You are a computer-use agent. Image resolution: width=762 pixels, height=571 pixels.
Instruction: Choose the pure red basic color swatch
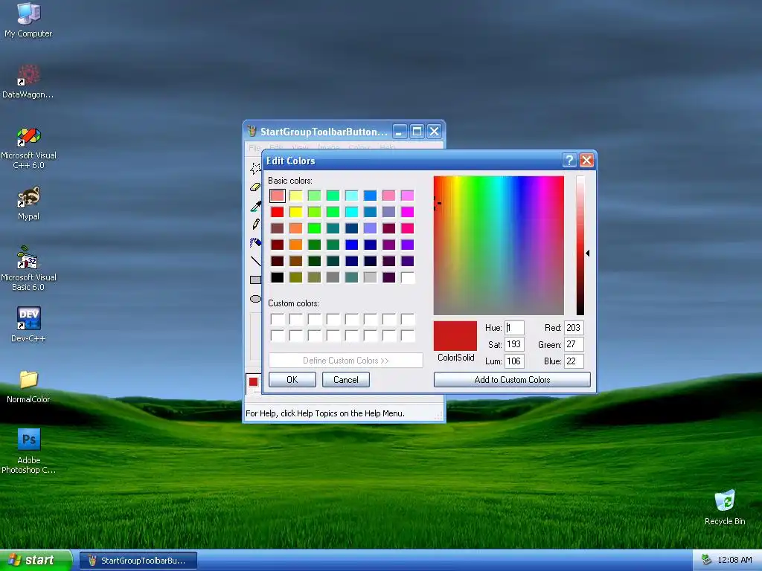click(x=277, y=212)
